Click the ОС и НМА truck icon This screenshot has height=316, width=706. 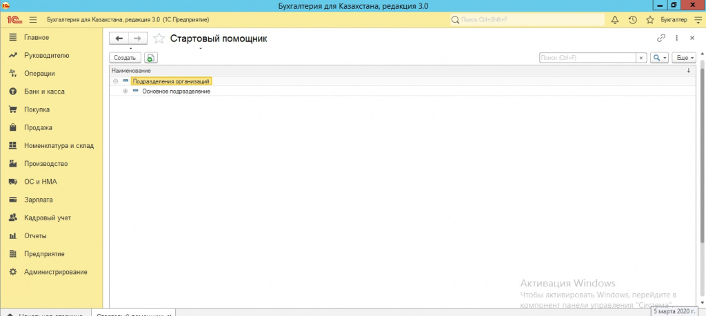click(13, 182)
